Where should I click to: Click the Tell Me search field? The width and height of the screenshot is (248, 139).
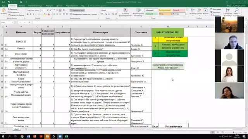pos(97,6)
